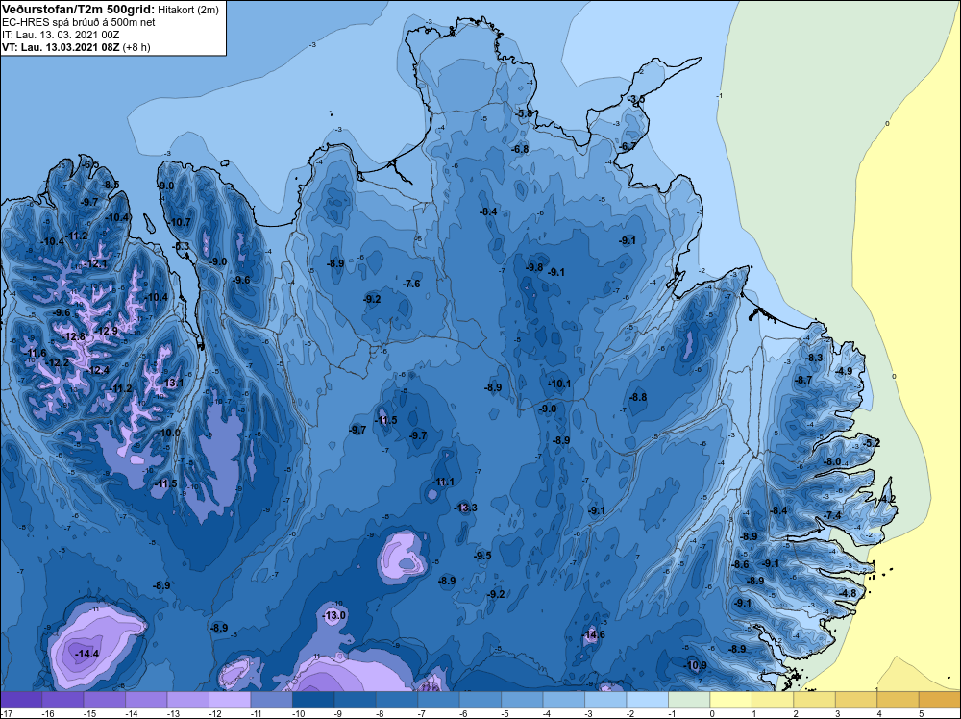This screenshot has height=719, width=961.
Task: Select the -7.4 temperature value
Action: pos(832,515)
